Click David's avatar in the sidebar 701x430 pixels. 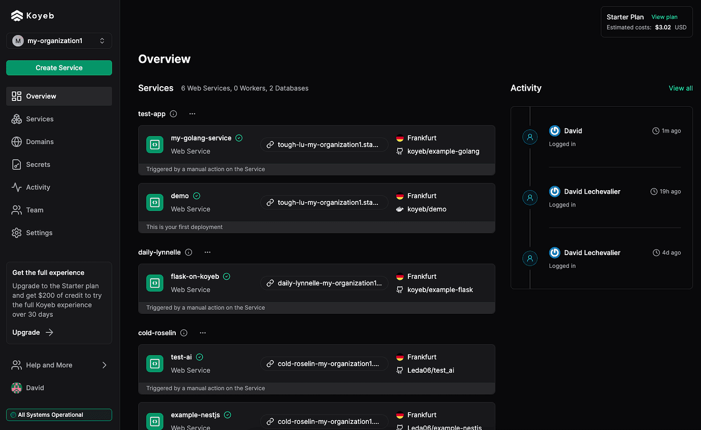[17, 388]
